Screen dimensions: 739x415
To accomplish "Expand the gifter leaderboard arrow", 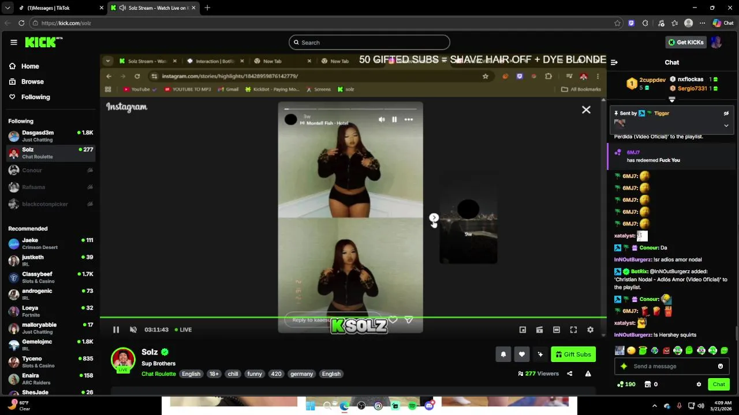I will click(x=671, y=99).
